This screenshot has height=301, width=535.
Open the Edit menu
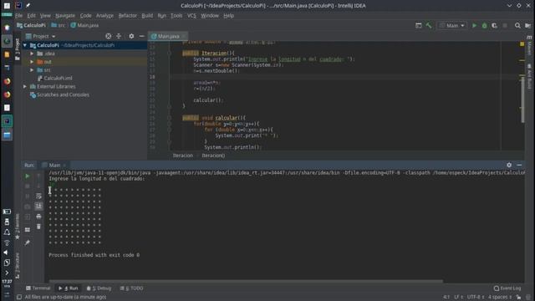tap(31, 16)
